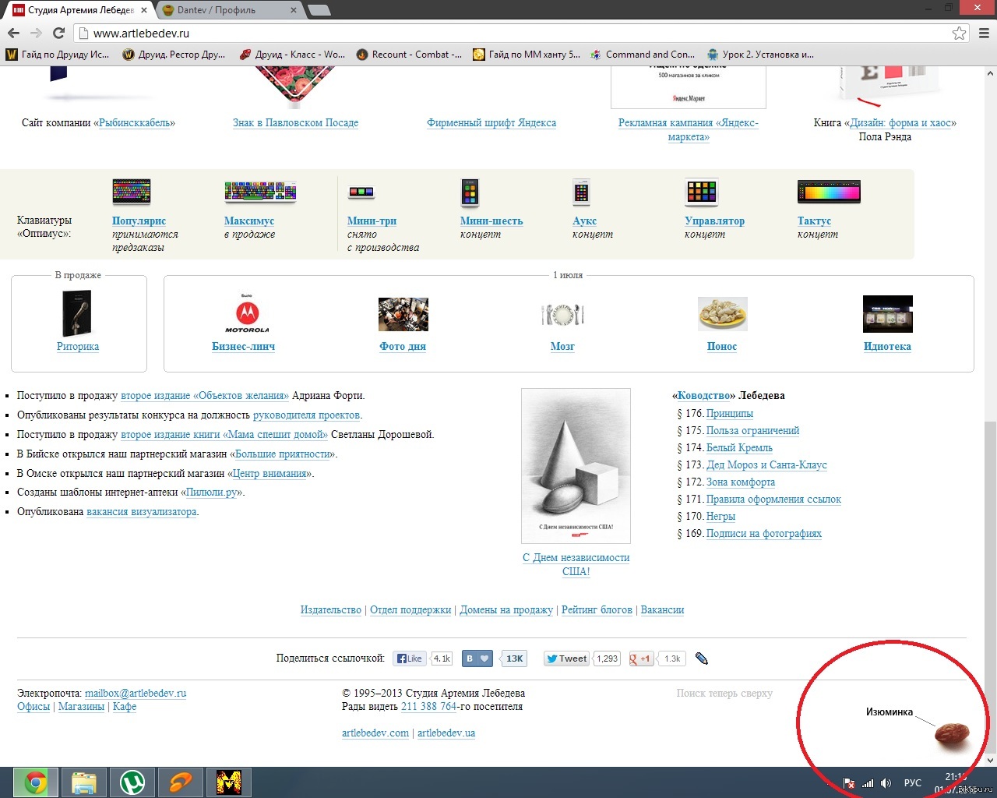Click the address bar URL field
The image size is (997, 798).
point(467,33)
